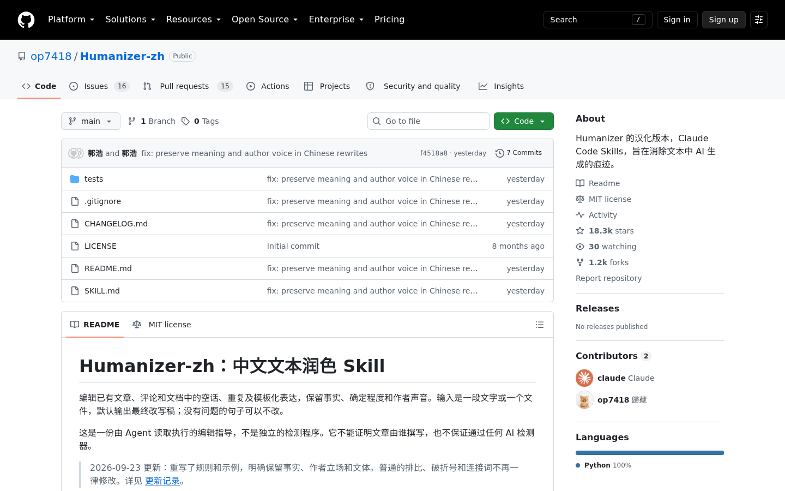Open the tests folder
This screenshot has width=785, height=491.
94,179
